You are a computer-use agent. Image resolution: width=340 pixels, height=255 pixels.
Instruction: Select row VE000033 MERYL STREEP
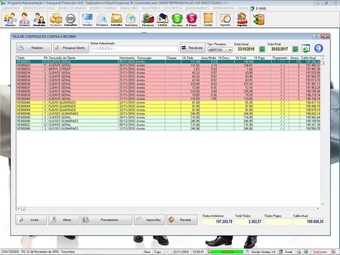tap(168, 69)
